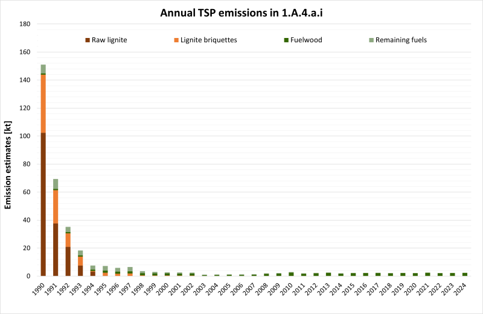Select the Raw lignite legend label
The width and height of the screenshot is (483, 314).
(x=110, y=40)
